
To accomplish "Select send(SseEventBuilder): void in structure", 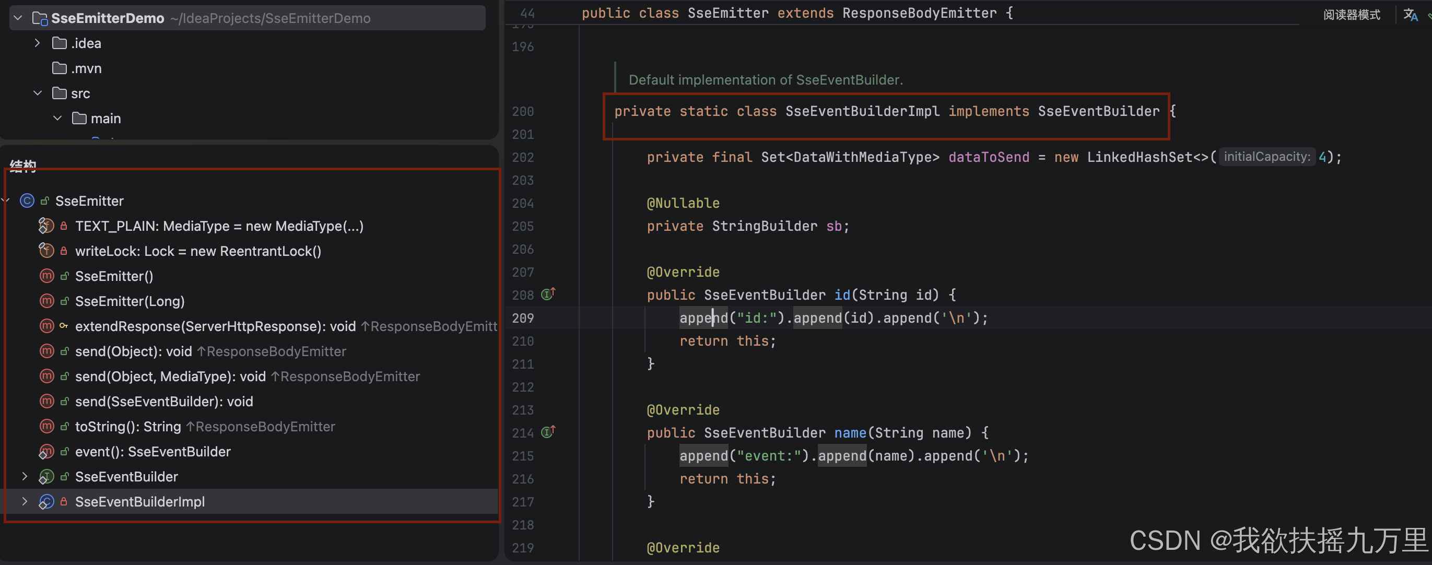I will pyautogui.click(x=164, y=401).
